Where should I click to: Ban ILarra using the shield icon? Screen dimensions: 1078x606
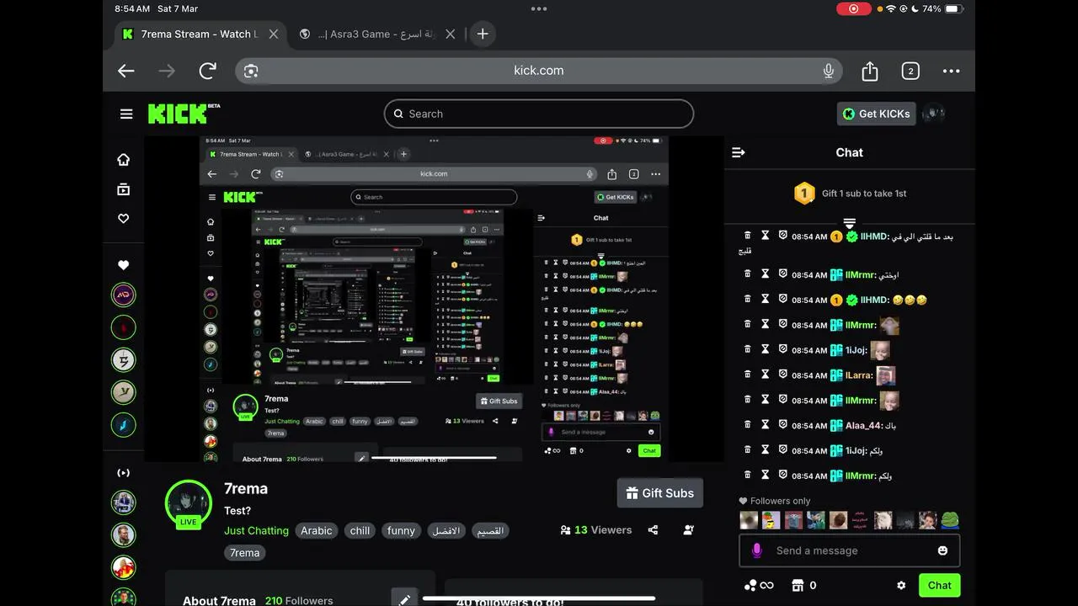tap(782, 375)
